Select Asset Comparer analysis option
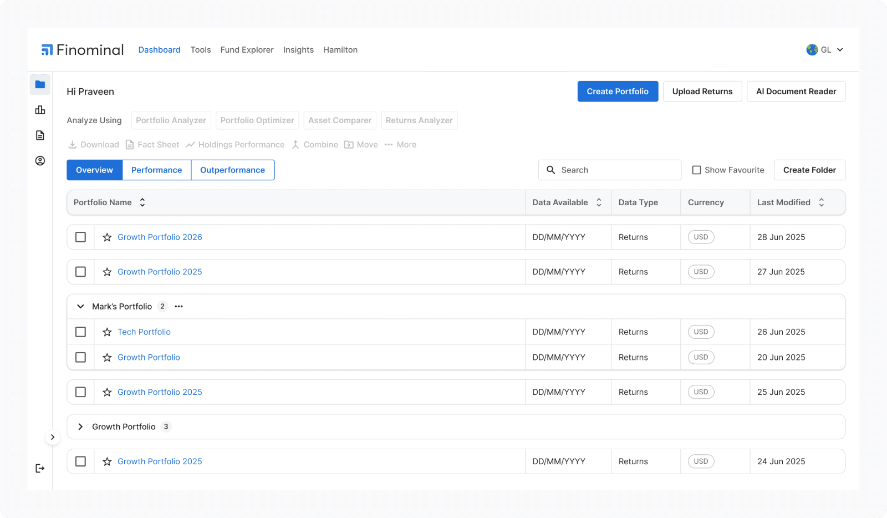 (x=340, y=120)
